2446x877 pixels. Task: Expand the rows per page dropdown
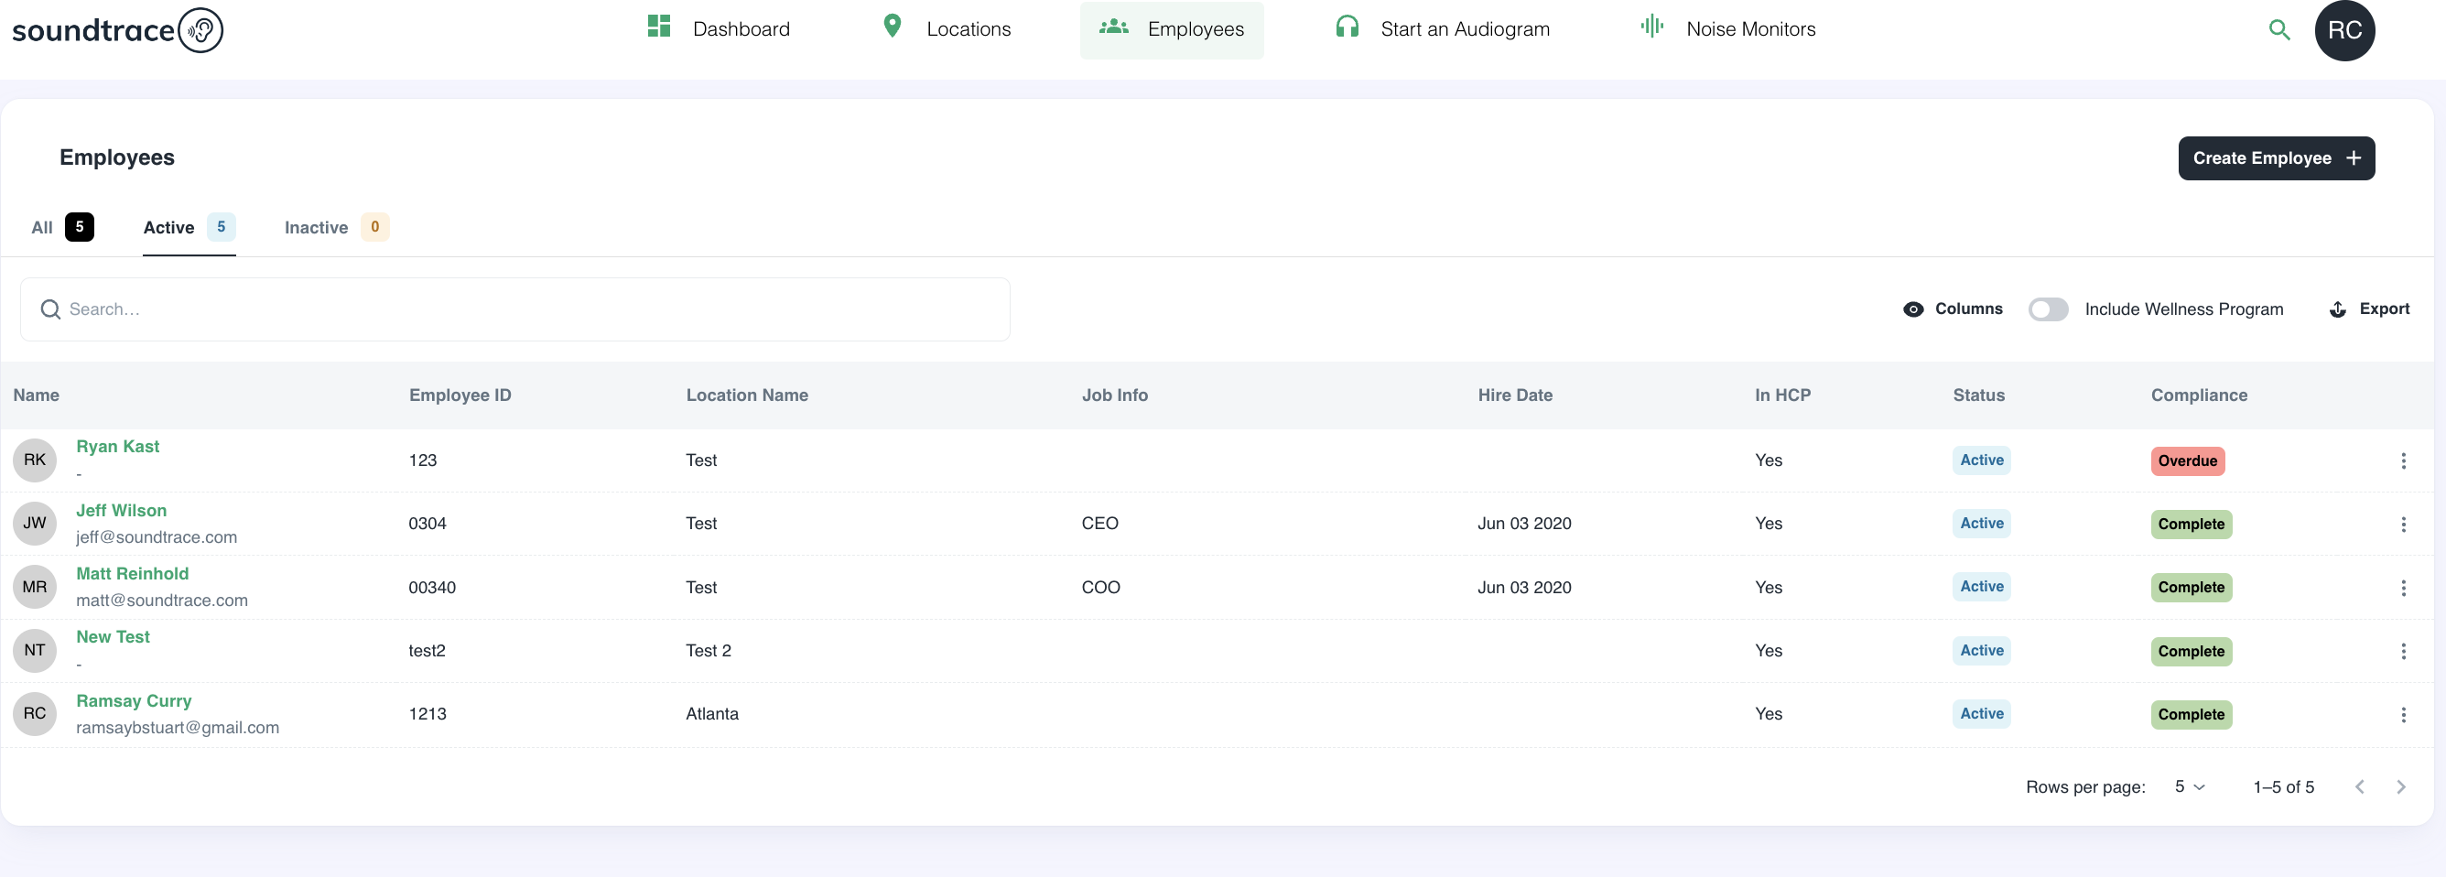[x=2189, y=787]
